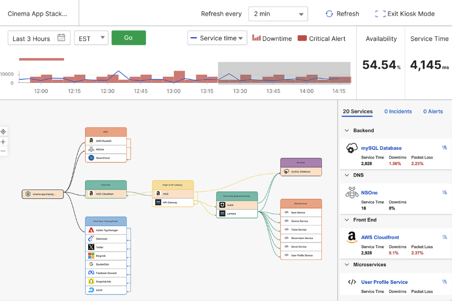Open the AWS Cloudfront service link

coord(380,237)
